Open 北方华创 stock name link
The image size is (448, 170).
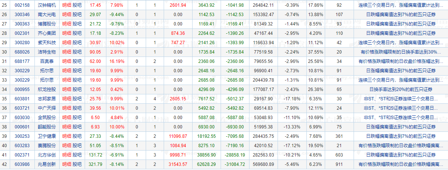click(x=47, y=155)
